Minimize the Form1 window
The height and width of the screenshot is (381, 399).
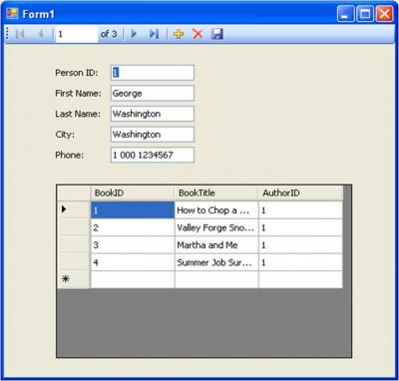click(345, 14)
